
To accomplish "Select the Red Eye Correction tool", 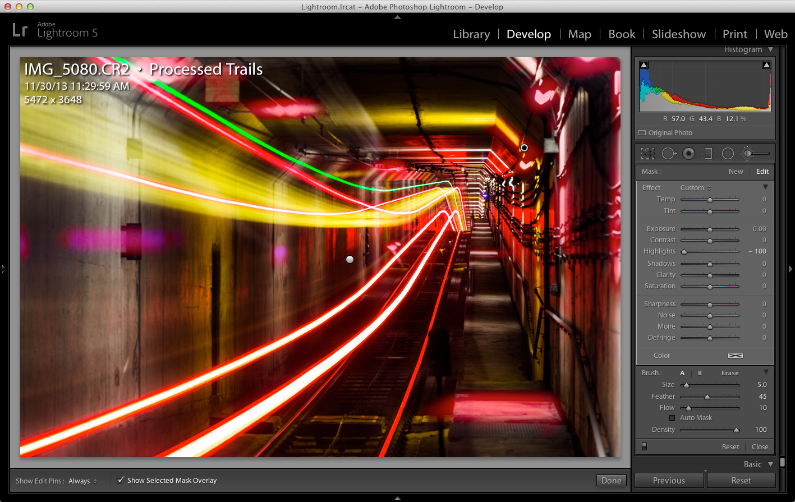I will (x=688, y=153).
